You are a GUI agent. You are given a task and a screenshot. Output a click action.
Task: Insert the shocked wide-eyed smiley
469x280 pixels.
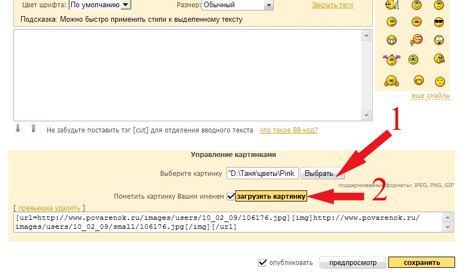[x=440, y=40]
